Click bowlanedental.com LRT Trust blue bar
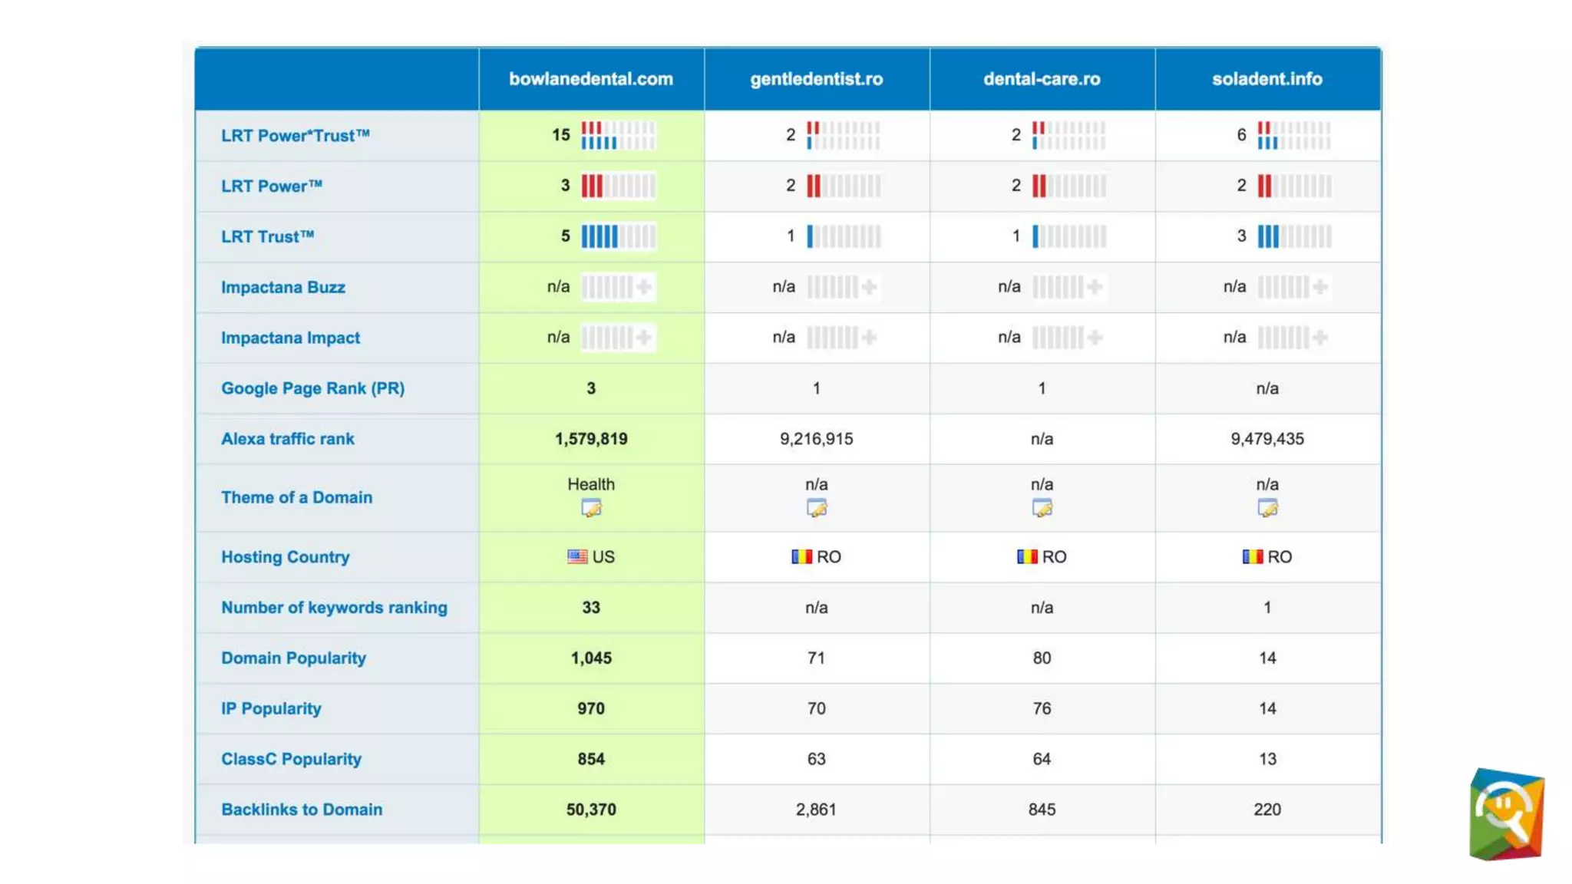 point(599,236)
